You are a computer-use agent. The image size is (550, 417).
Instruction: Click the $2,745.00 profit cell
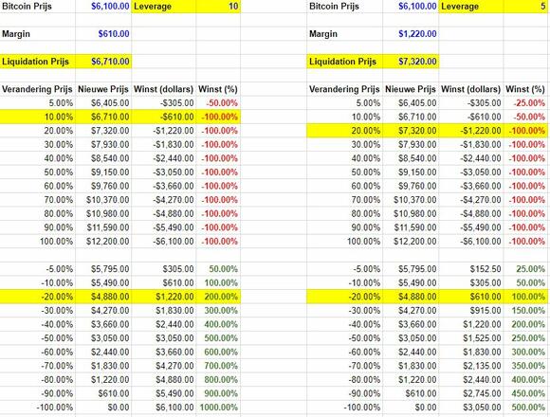click(x=471, y=393)
